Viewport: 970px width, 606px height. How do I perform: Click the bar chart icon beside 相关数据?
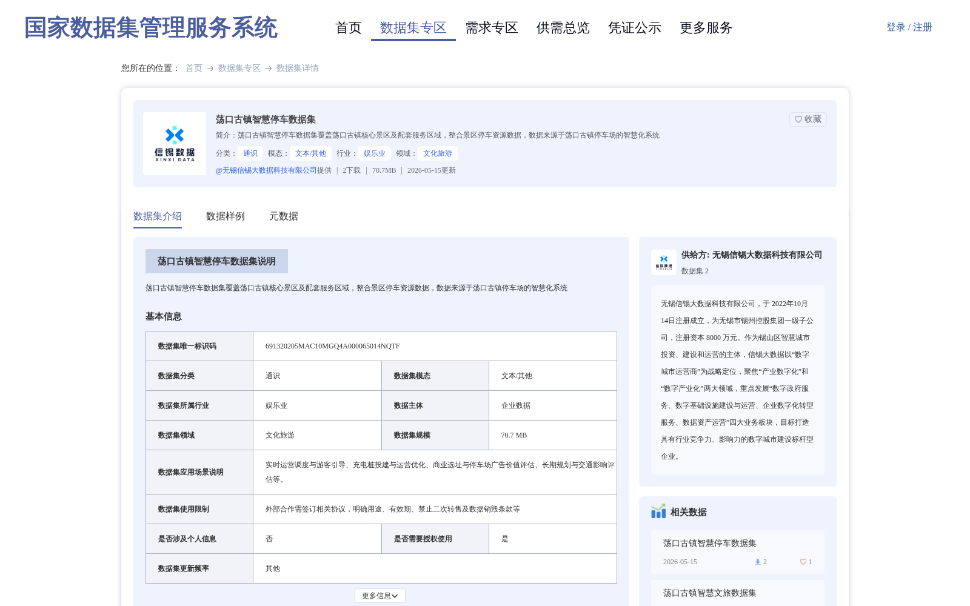coord(658,511)
